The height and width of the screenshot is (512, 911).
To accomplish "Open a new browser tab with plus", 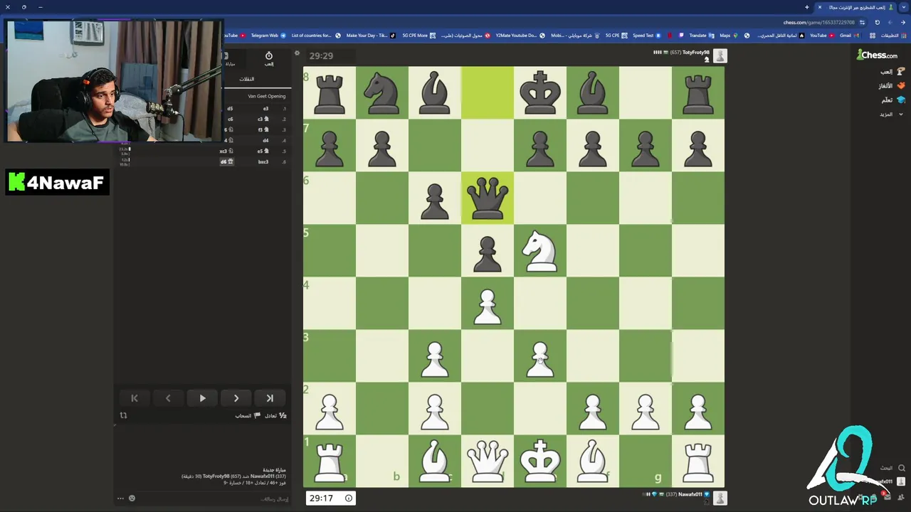I will (807, 7).
